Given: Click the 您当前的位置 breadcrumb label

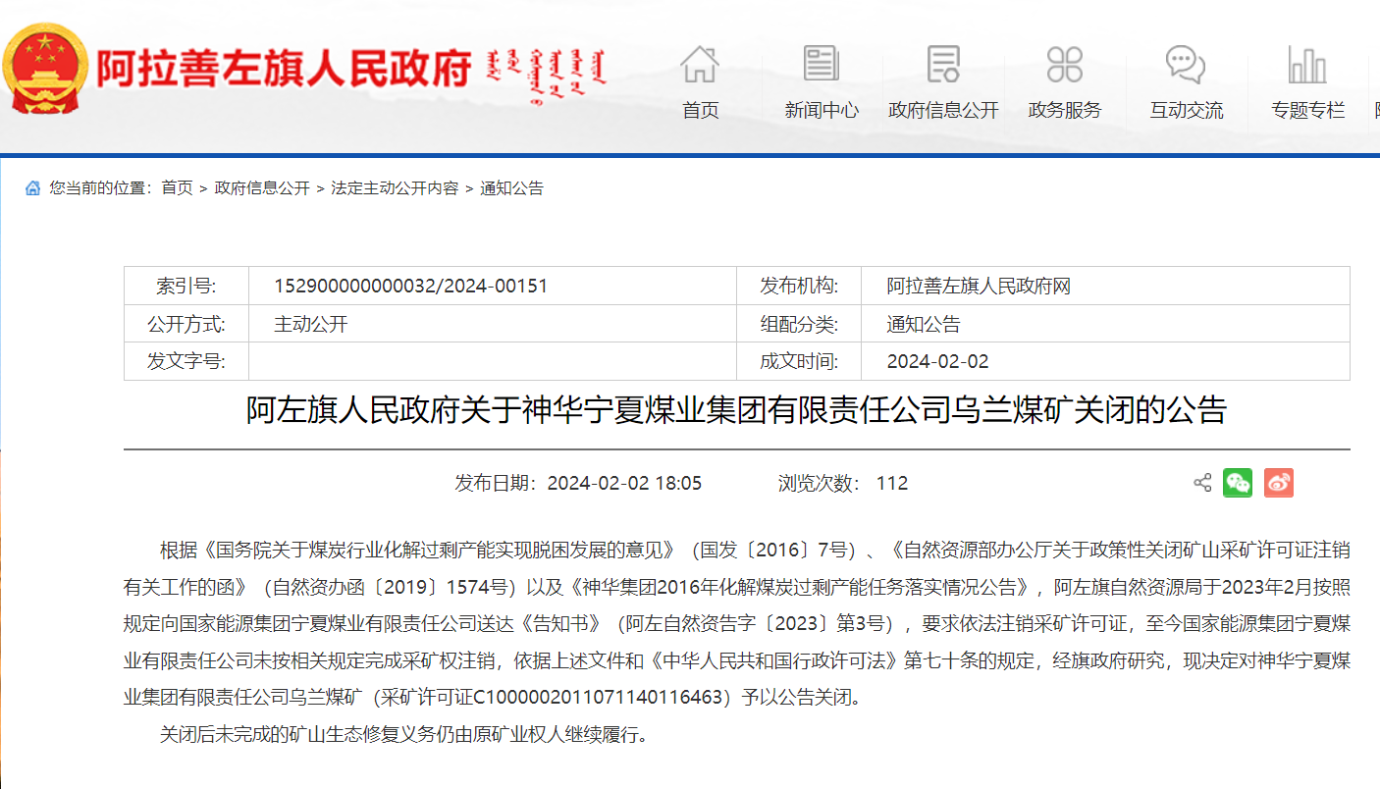Looking at the screenshot, I should (100, 188).
